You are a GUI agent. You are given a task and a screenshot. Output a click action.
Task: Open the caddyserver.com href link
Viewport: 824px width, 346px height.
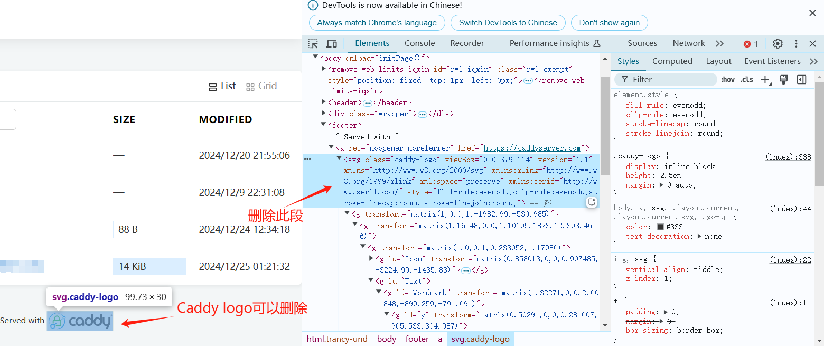532,148
